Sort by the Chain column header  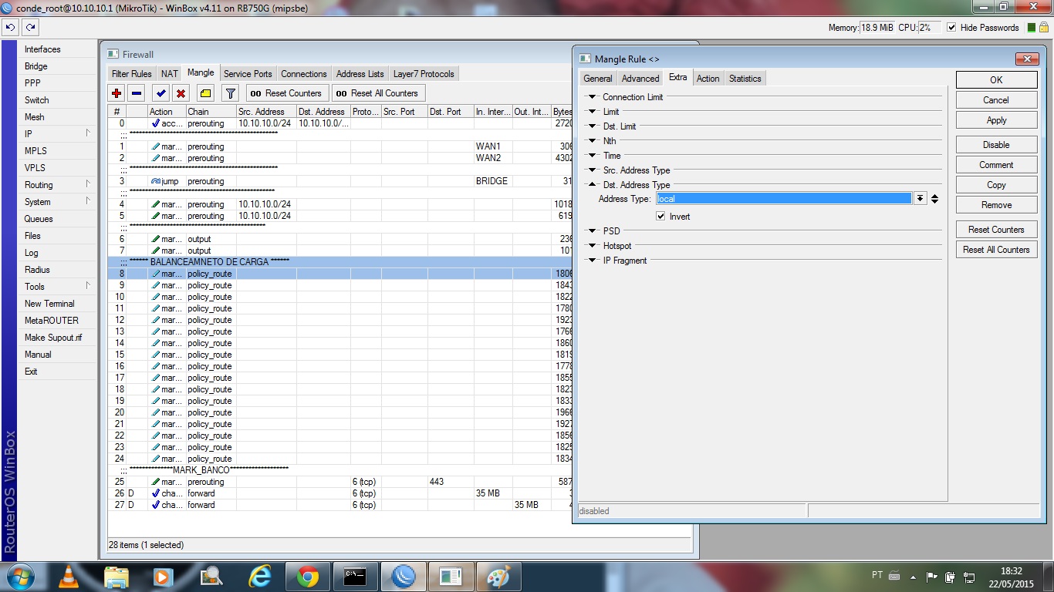click(211, 112)
